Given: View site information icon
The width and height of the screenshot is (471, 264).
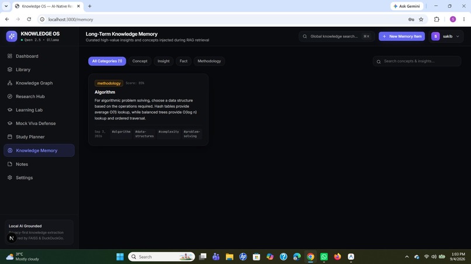Looking at the screenshot, I should pyautogui.click(x=42, y=19).
